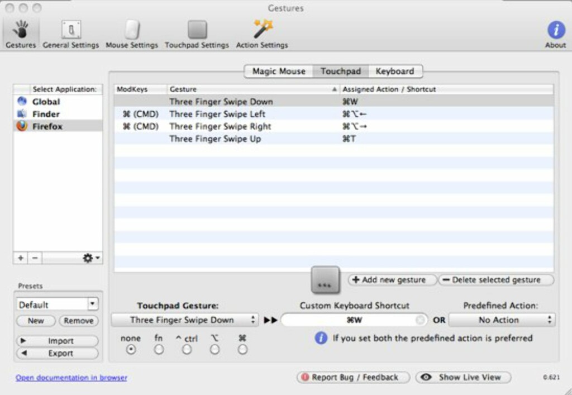Sort by Assigned Action / Shortcut header

coord(446,89)
